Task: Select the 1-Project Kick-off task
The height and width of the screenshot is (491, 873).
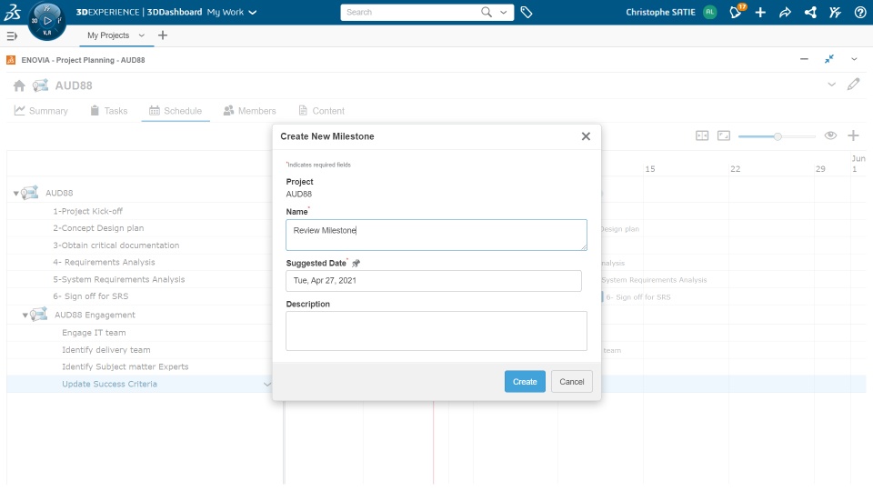Action: point(87,212)
